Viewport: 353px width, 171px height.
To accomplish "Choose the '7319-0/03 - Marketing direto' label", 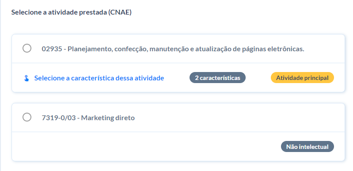I will click(x=88, y=118).
